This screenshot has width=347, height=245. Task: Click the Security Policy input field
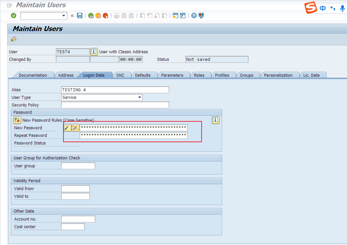pyautogui.click(x=115, y=105)
